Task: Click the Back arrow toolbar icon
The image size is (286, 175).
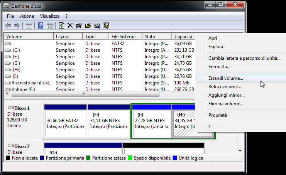Action: (8, 26)
